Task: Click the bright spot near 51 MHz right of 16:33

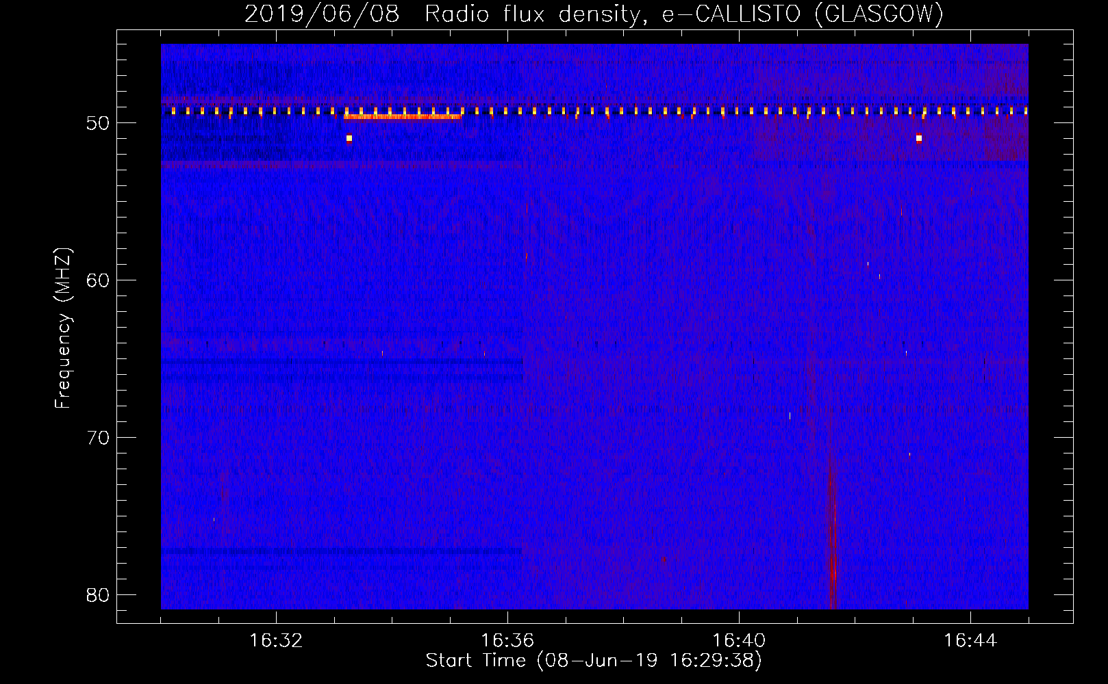Action: pyautogui.click(x=349, y=138)
